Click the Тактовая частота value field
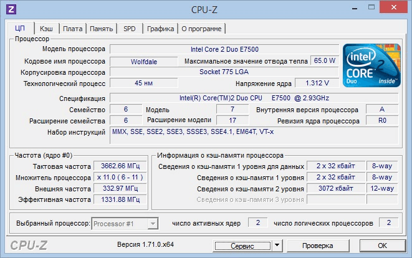Viewport: 412px width, 258px height. (117, 166)
